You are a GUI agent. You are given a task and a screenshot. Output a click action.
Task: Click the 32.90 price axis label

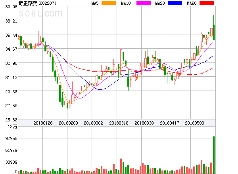11,63
